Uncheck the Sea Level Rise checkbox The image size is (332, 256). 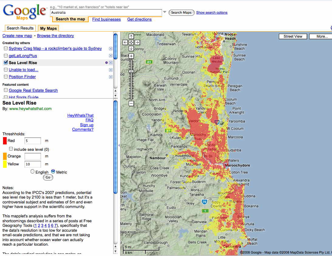(6, 63)
